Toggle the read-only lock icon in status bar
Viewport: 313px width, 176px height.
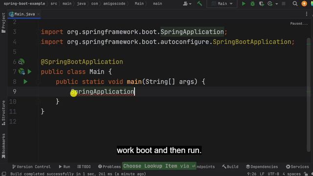point(306,174)
